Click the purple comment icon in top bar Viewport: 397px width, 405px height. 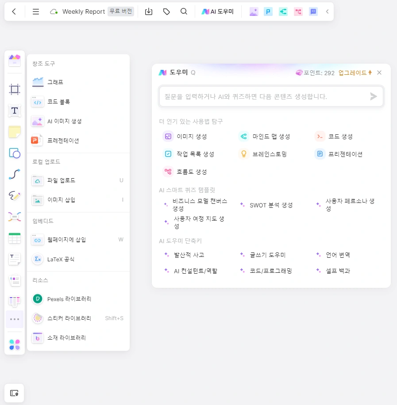tap(313, 11)
